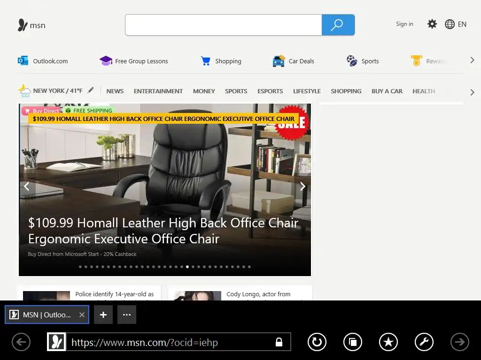The width and height of the screenshot is (481, 360).
Task: Focus the MSN search text box
Action: tap(223, 25)
